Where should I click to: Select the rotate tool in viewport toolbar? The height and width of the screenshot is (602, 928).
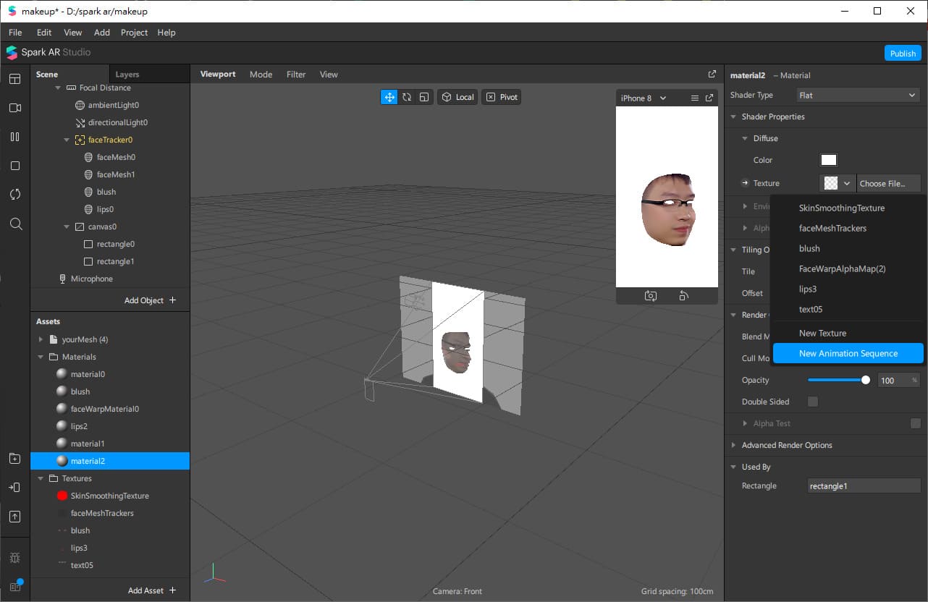(407, 97)
